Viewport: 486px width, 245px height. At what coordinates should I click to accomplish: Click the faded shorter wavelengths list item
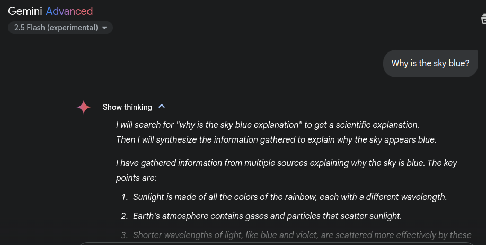(302, 235)
